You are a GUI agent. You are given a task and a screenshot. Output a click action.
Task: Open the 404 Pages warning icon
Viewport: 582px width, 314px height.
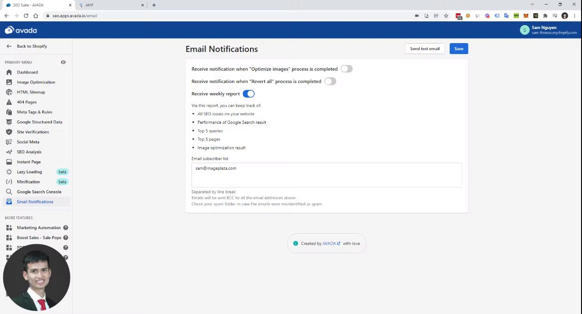(9, 102)
